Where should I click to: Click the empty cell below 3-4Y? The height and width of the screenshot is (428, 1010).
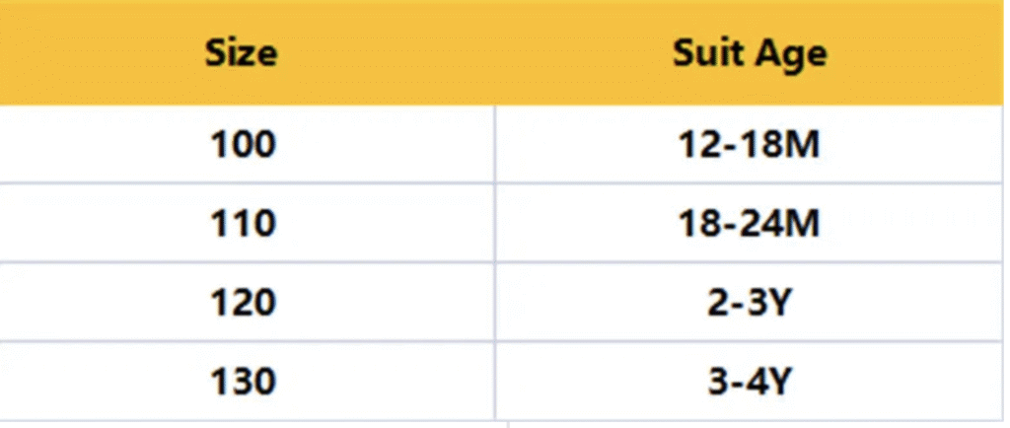click(x=749, y=424)
